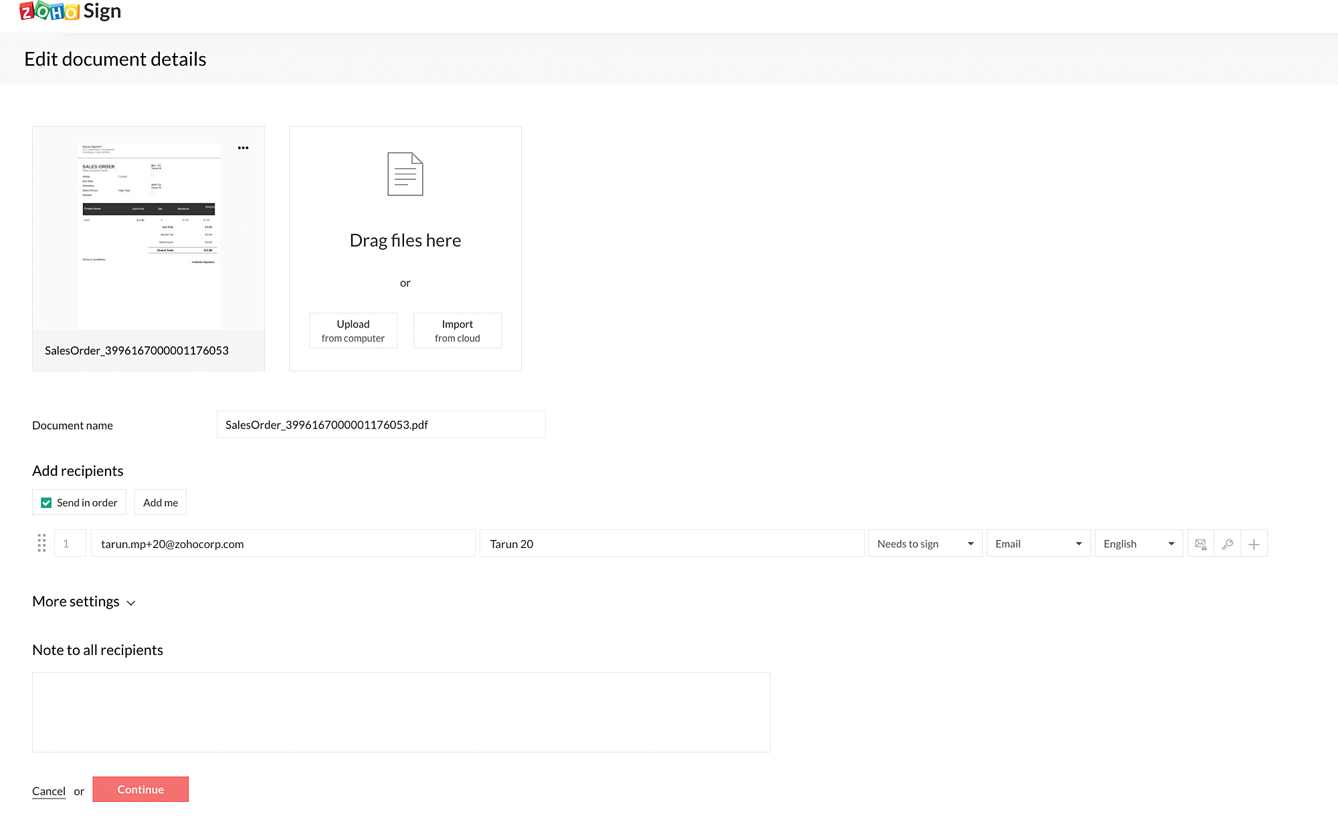Grab the recipient row drag handle
1338x832 pixels.
(x=41, y=543)
